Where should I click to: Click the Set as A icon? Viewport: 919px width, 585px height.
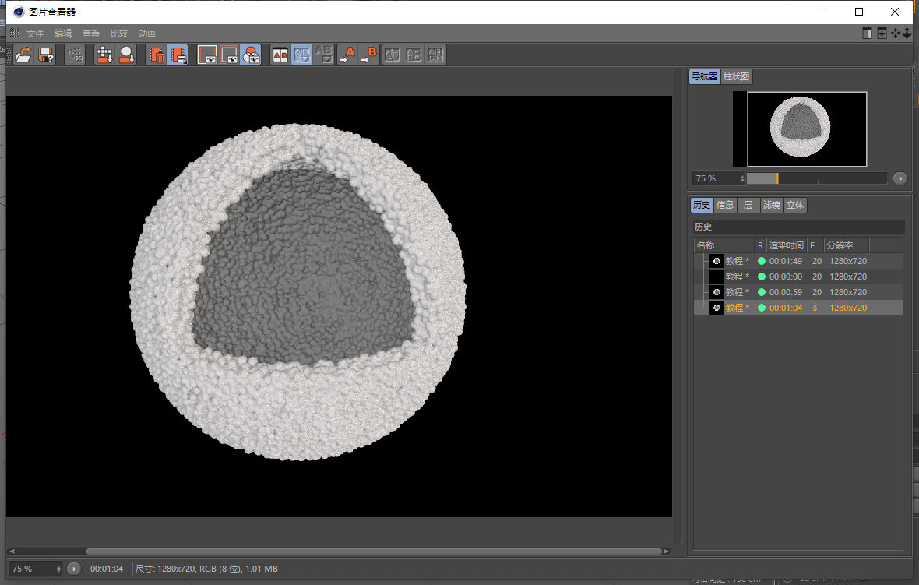[x=347, y=55]
